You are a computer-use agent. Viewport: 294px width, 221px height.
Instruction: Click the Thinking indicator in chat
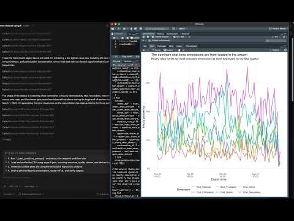click(7, 139)
